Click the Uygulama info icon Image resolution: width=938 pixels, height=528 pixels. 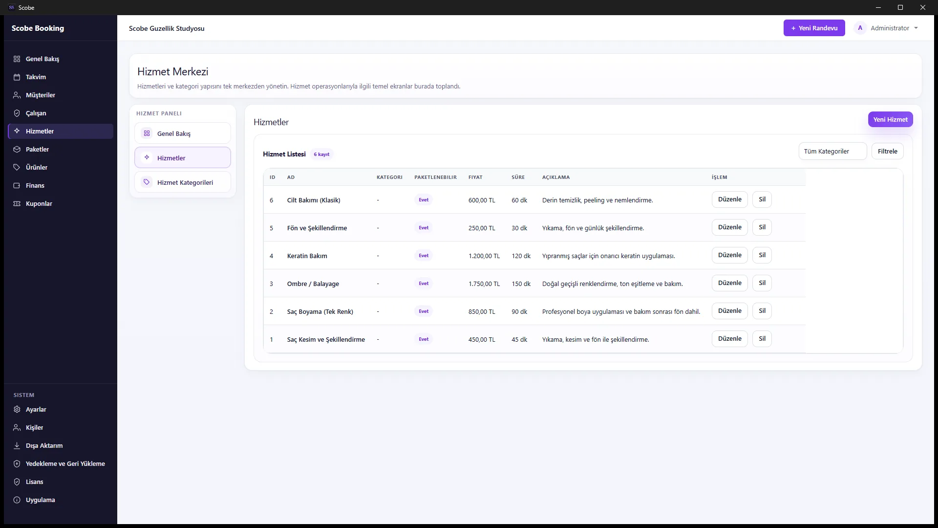pos(17,500)
